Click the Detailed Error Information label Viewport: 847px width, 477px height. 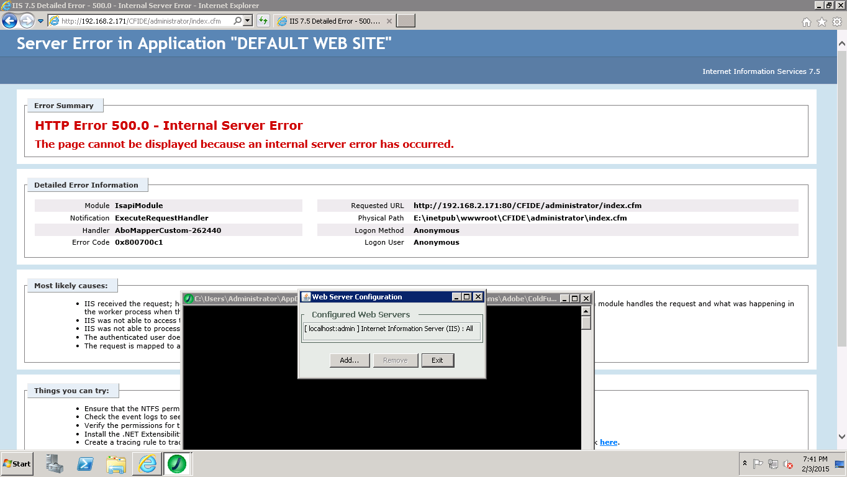(86, 185)
